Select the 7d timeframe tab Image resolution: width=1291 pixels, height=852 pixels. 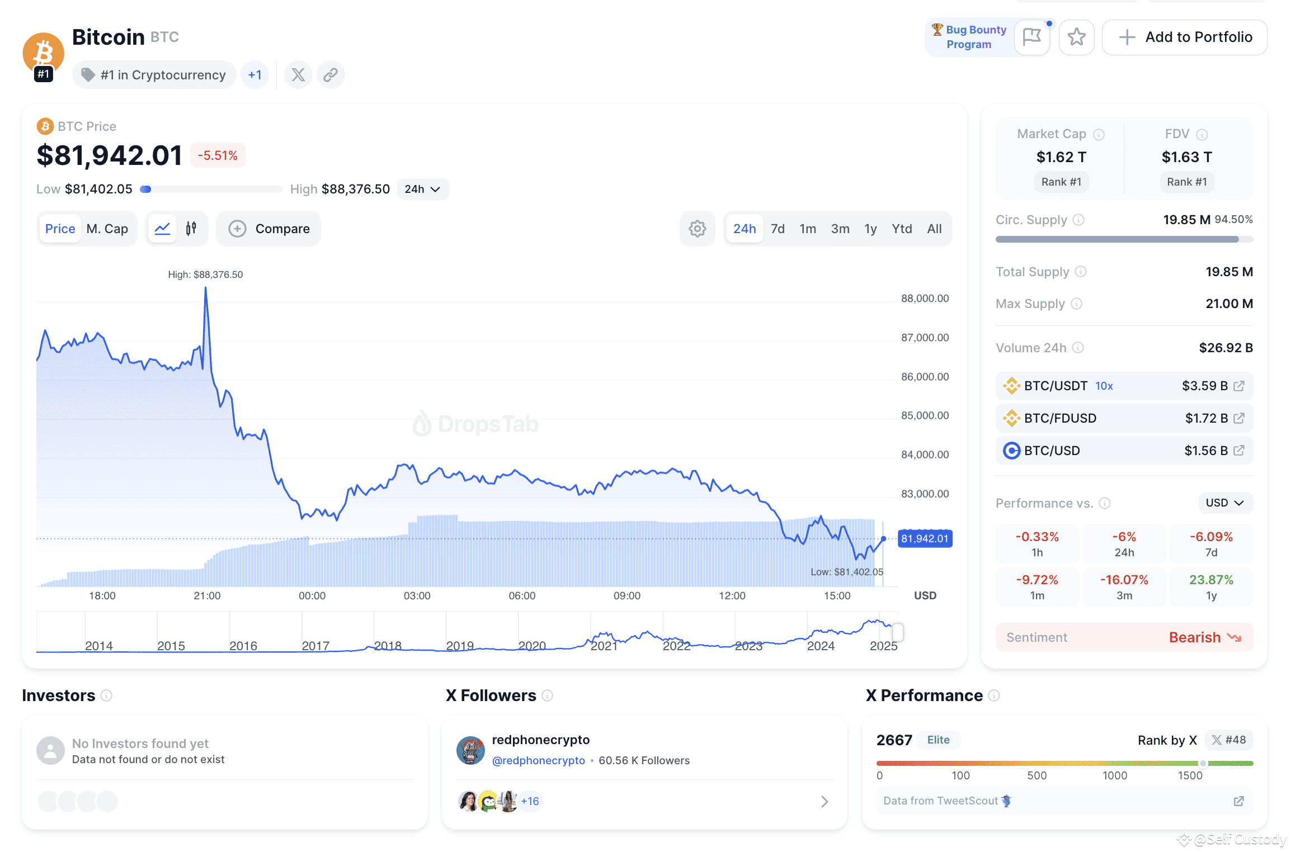click(x=778, y=229)
